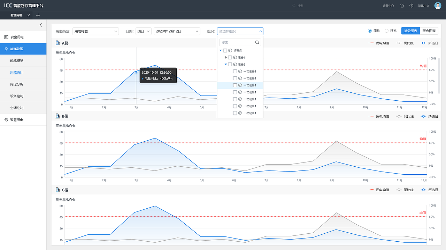This screenshot has height=250, width=446.
Task: Focus the organization dropdown 搜索 field
Action: click(240, 42)
